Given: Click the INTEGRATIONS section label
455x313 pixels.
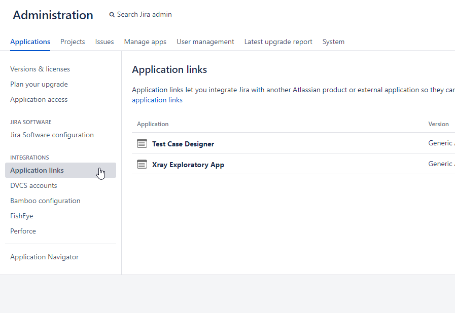Looking at the screenshot, I should [x=29, y=158].
